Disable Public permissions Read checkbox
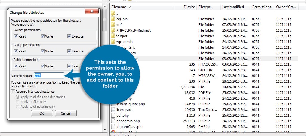This screenshot has height=136, width=306. (16, 66)
